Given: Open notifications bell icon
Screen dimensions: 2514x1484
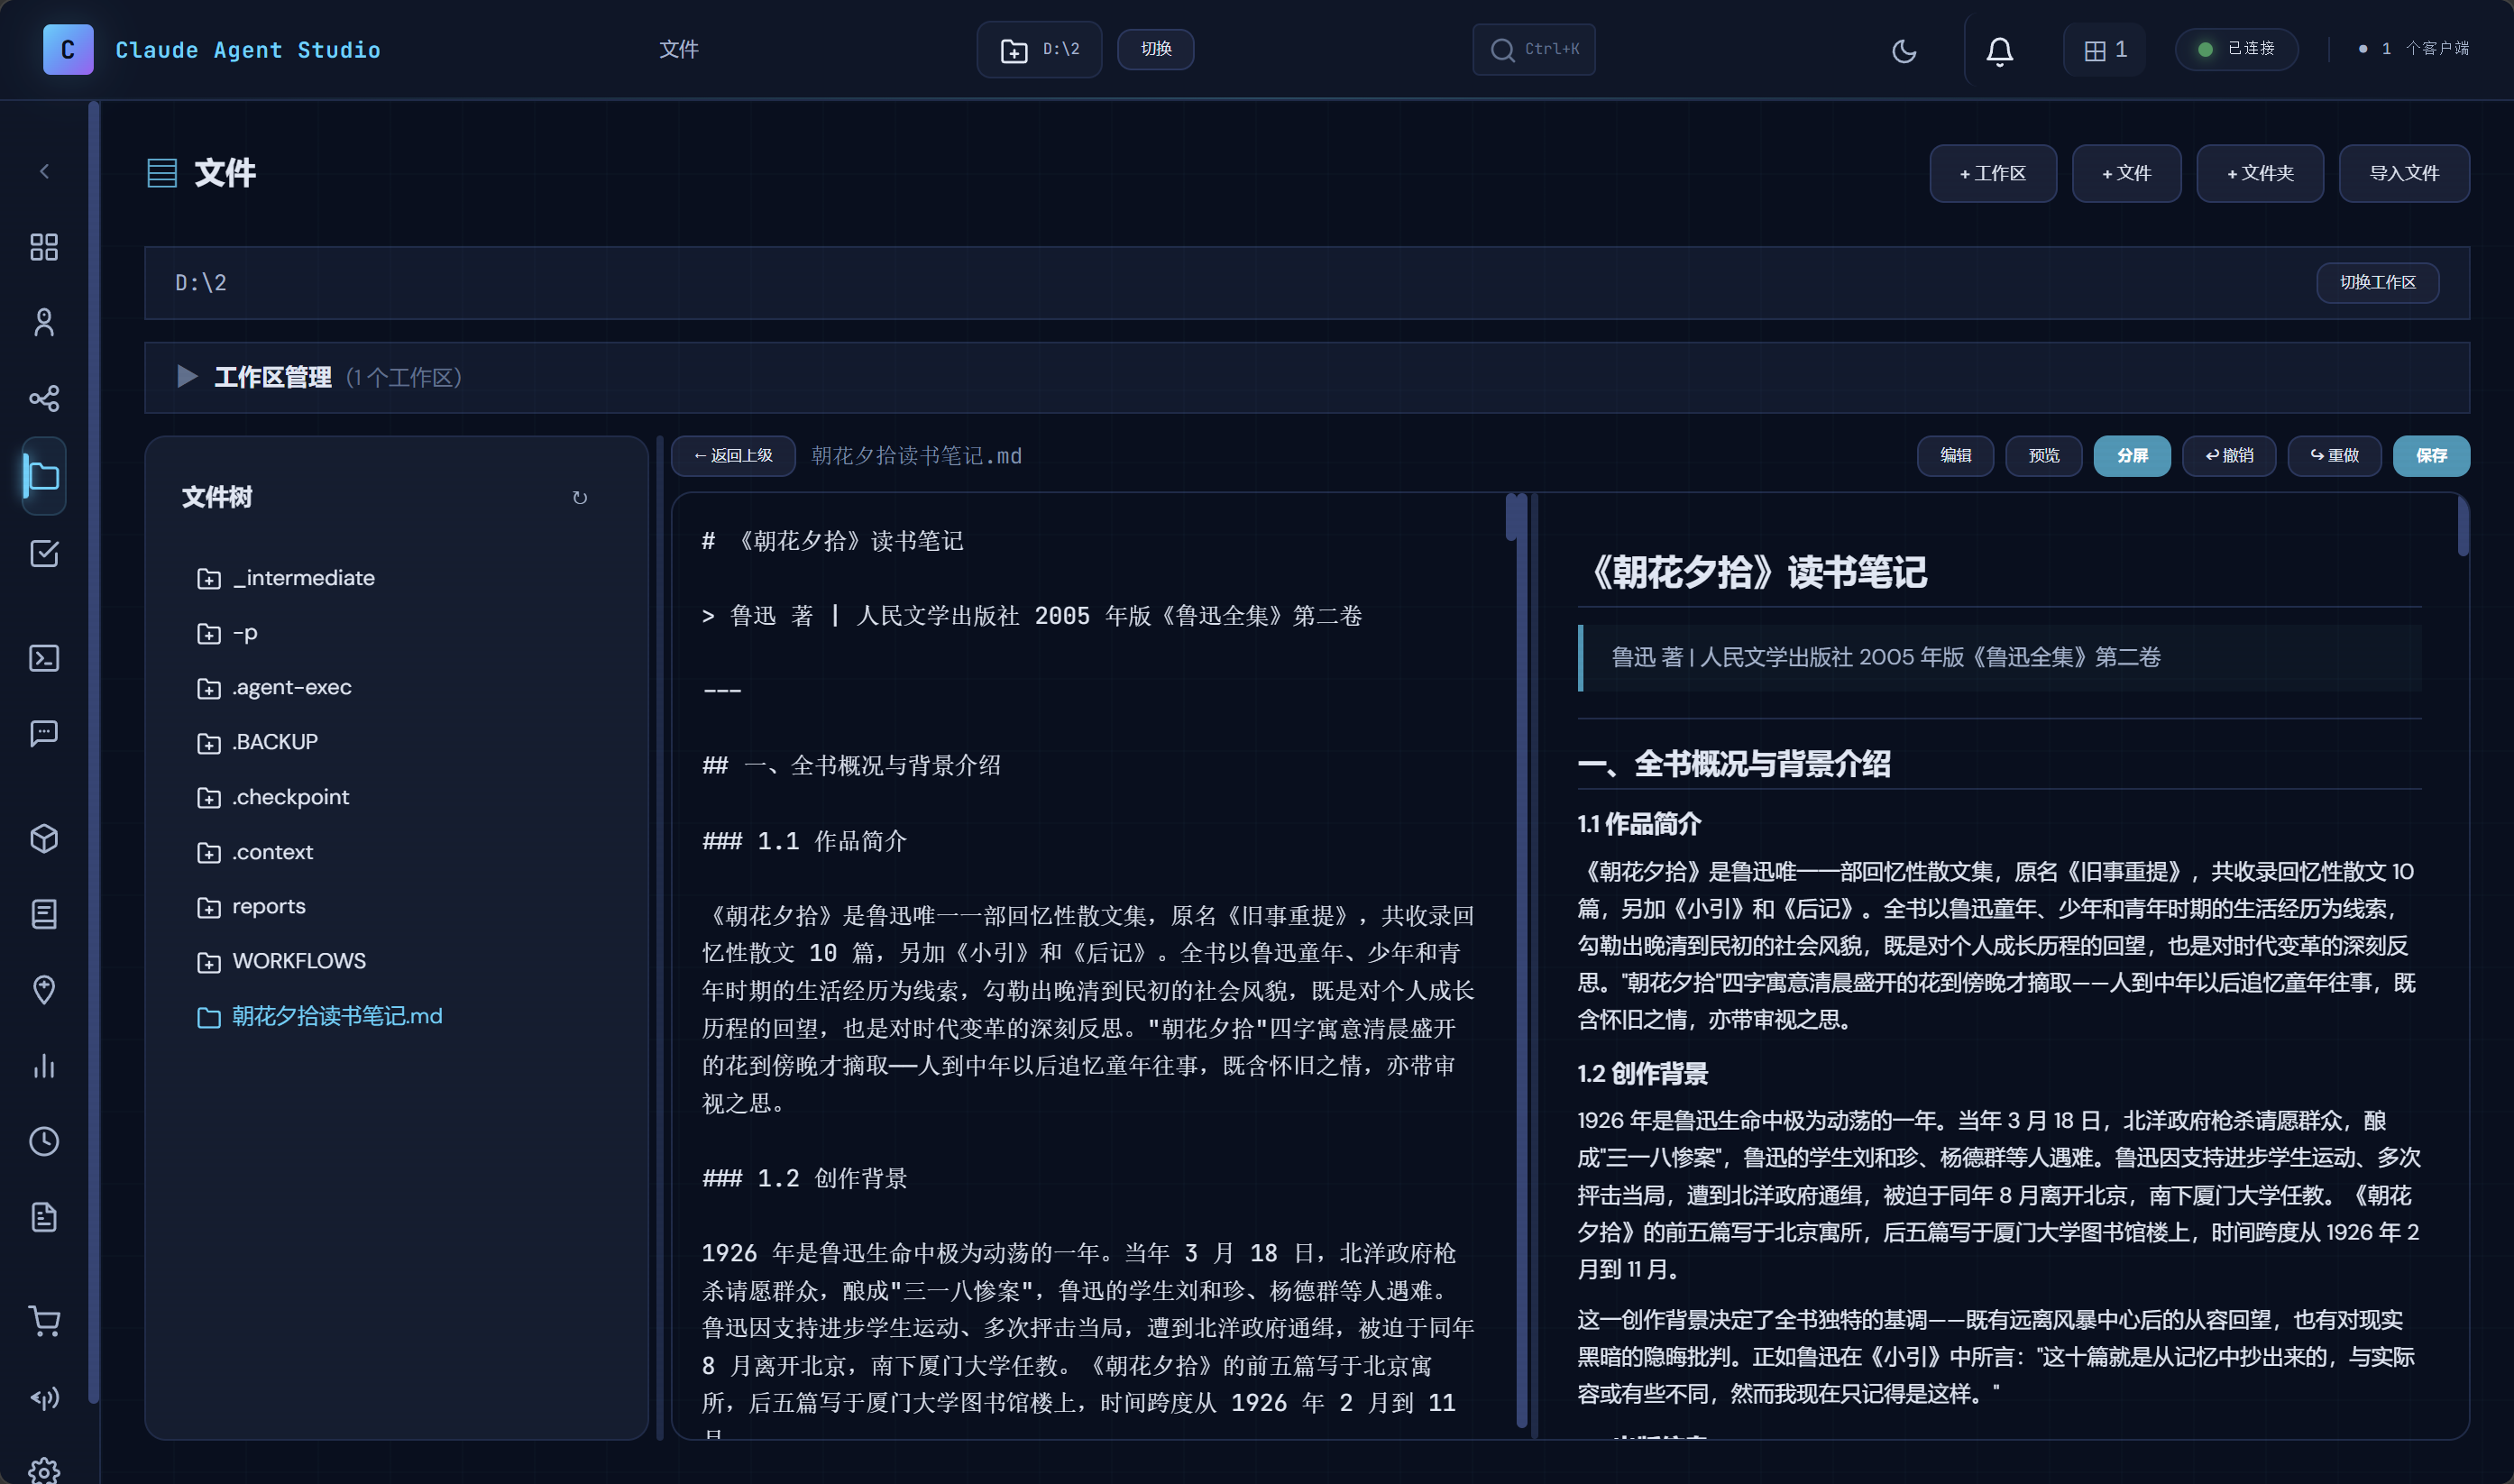Looking at the screenshot, I should click(x=1999, y=50).
